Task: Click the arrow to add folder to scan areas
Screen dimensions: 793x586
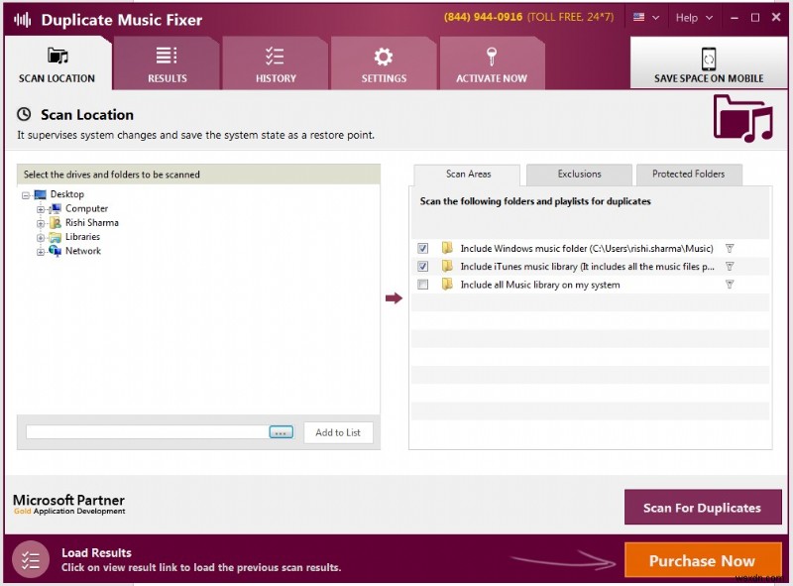Action: [x=395, y=298]
